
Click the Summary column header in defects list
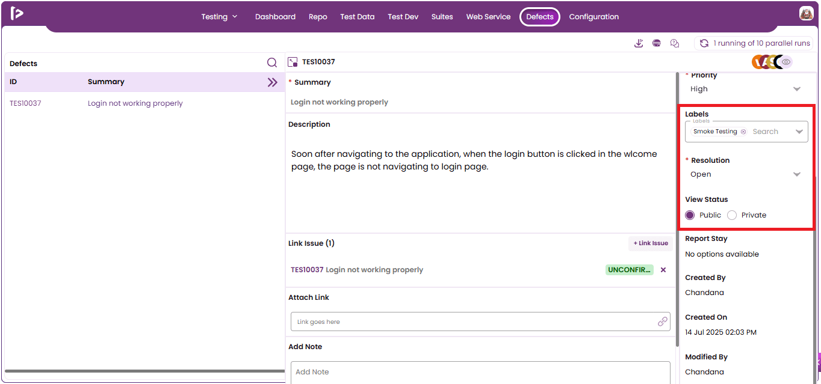point(106,82)
